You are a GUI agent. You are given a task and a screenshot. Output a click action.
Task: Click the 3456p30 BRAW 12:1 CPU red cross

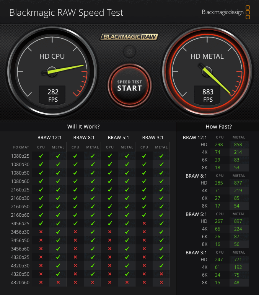[x=41, y=232]
